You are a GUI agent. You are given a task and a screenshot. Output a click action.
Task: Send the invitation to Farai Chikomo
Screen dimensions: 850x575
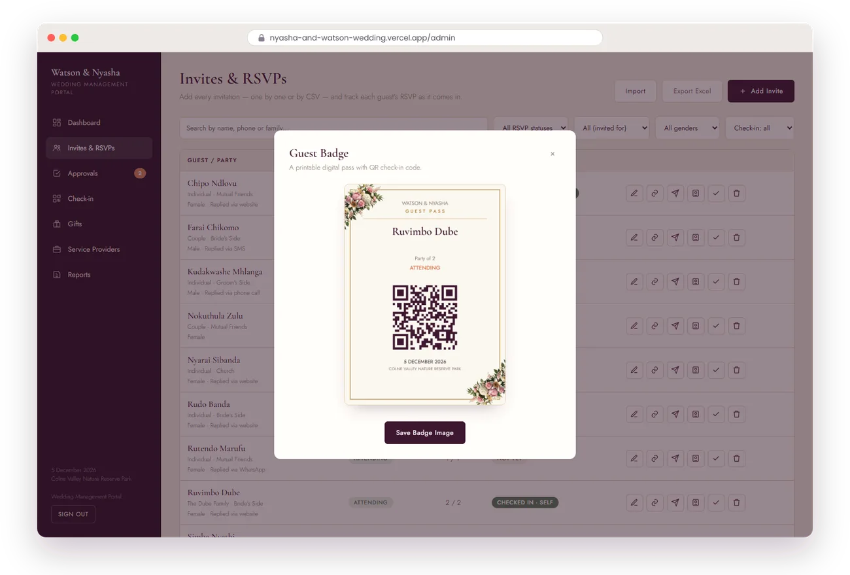click(x=675, y=237)
